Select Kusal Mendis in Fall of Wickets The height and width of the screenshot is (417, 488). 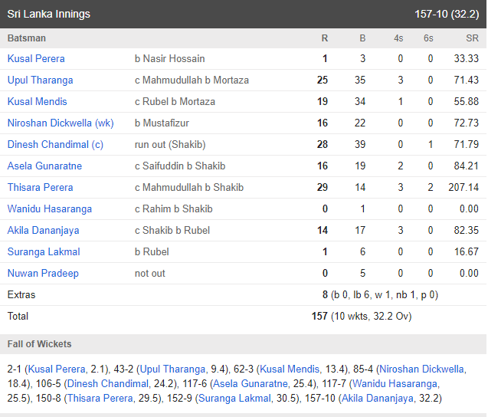click(x=290, y=369)
